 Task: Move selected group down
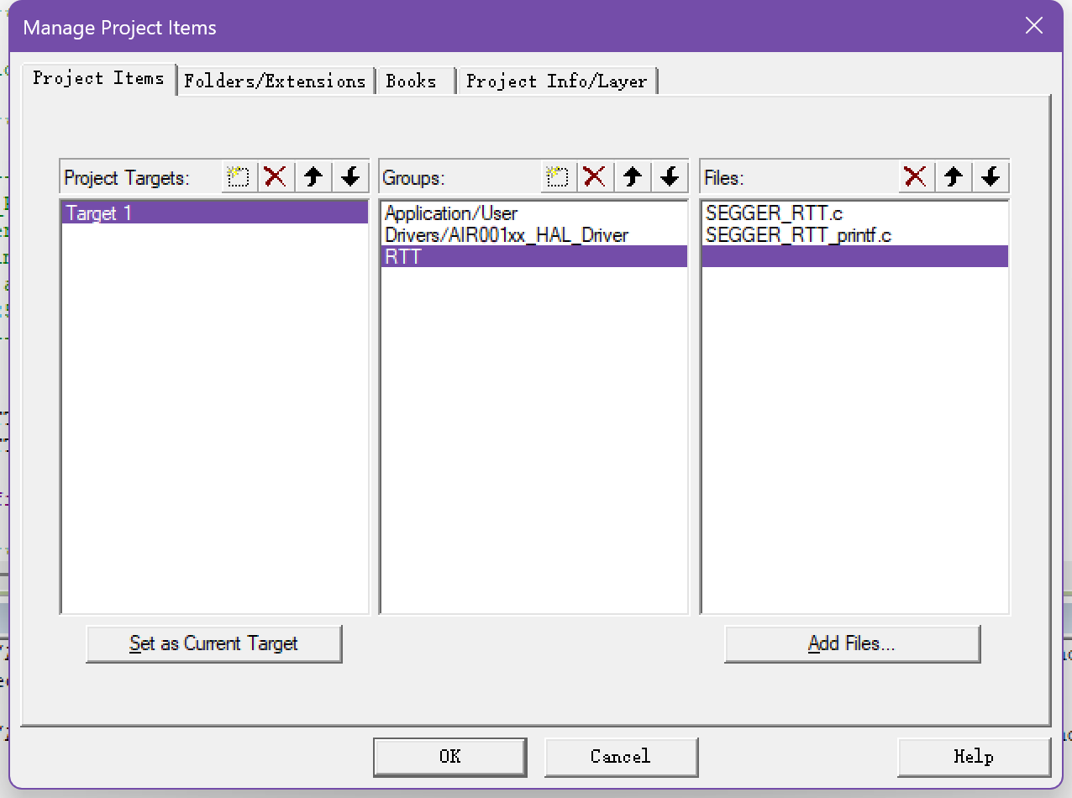[x=670, y=177]
